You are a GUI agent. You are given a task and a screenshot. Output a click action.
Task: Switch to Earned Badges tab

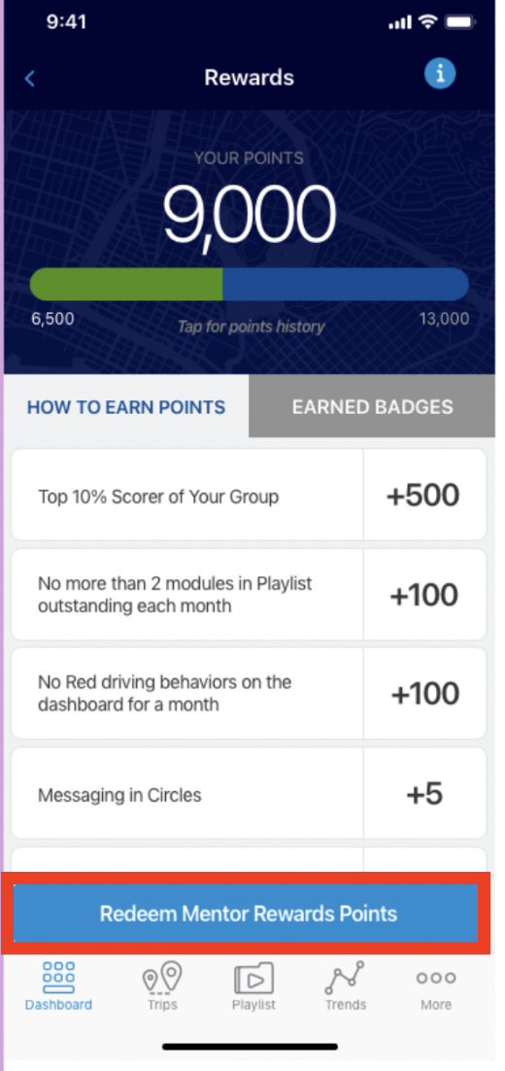point(372,407)
